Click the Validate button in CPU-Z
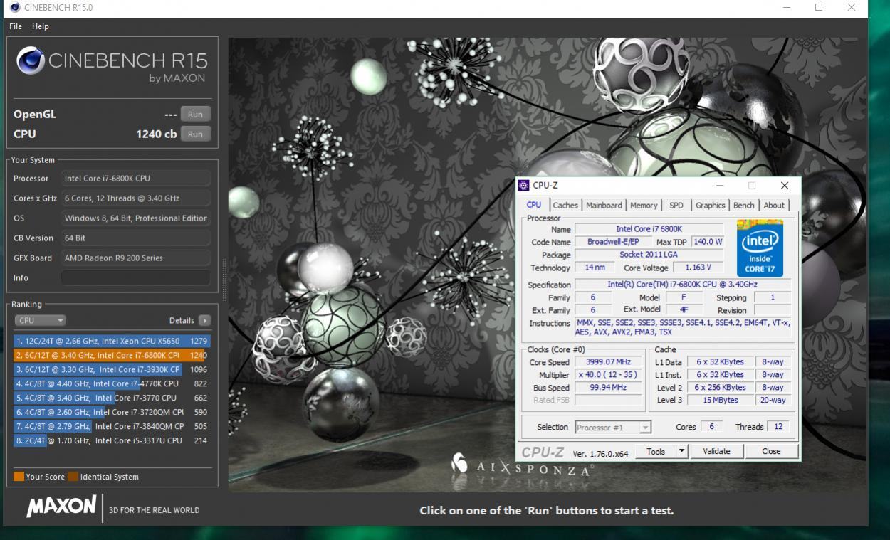Viewport: 890px width, 540px height. (x=716, y=451)
